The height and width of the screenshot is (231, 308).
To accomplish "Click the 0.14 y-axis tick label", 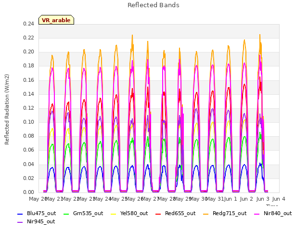I will (29, 94).
